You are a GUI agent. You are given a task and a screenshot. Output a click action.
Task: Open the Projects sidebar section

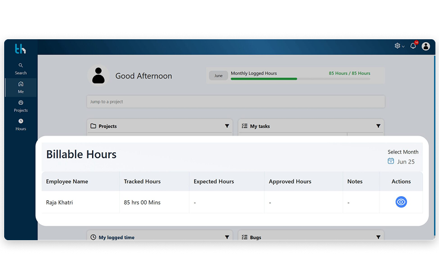(x=21, y=106)
